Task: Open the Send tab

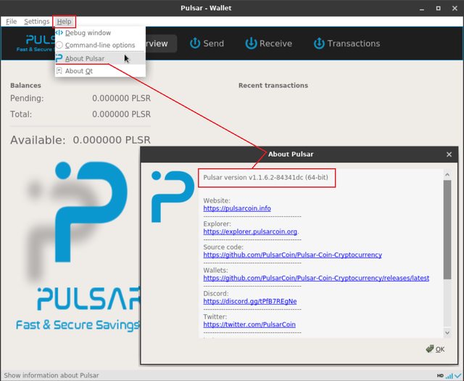Action: pos(207,44)
